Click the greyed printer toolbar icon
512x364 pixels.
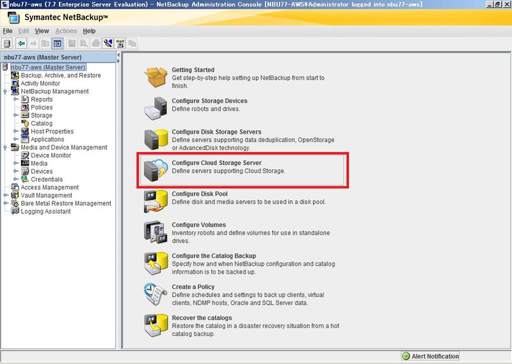[95, 44]
